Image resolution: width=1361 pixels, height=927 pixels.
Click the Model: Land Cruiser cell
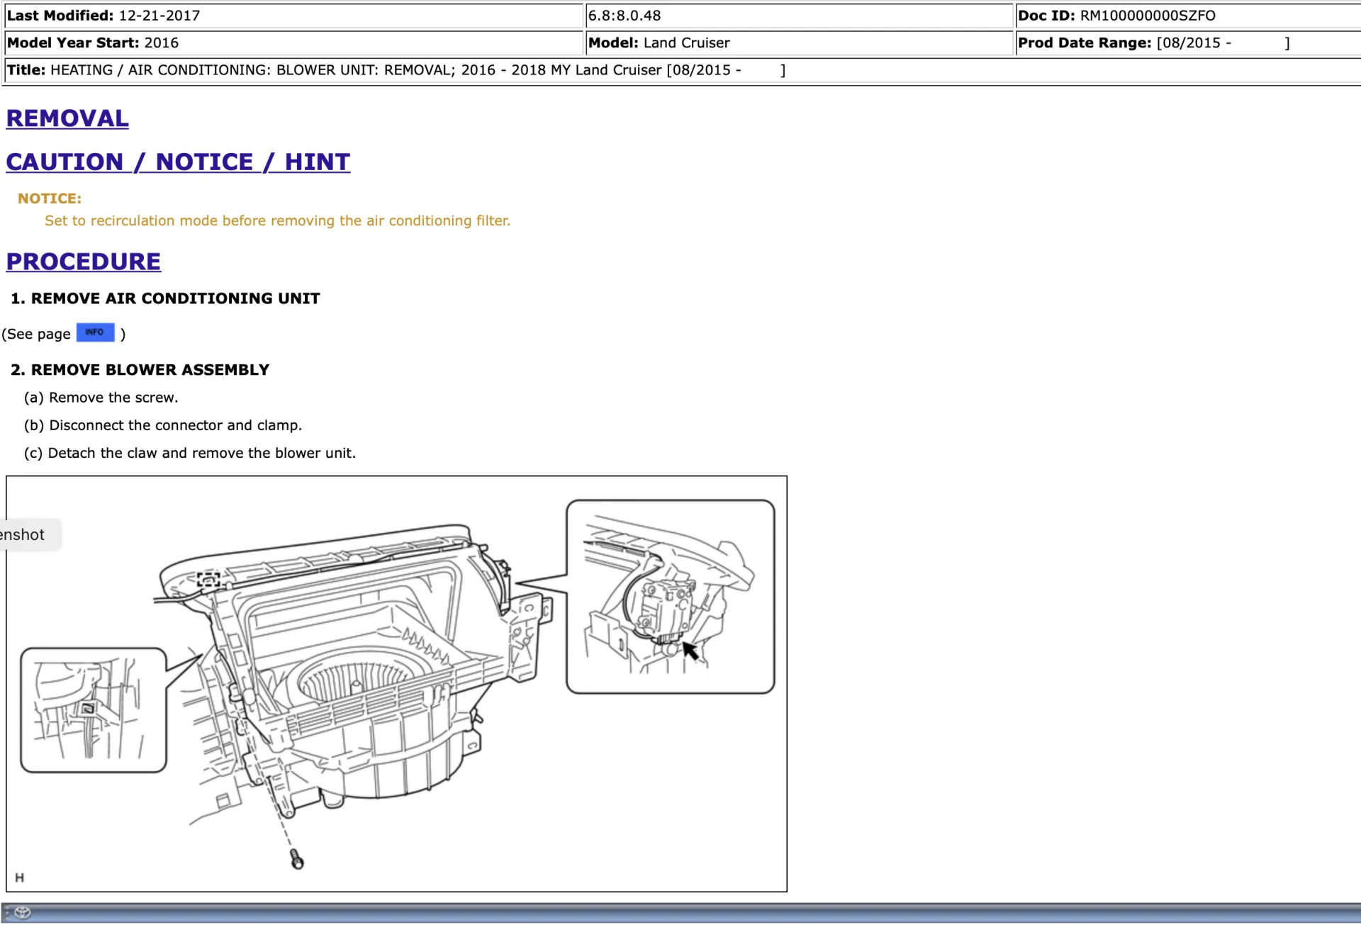pyautogui.click(x=799, y=43)
